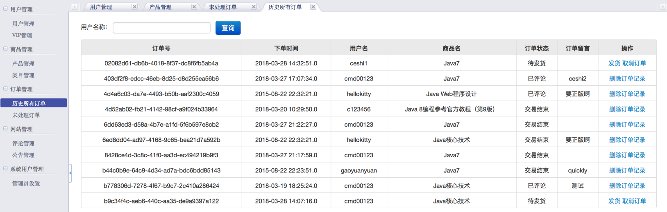Delete record of order 8428ce4d-3c8c-41f0
The height and width of the screenshot is (212, 667).
coord(627,155)
